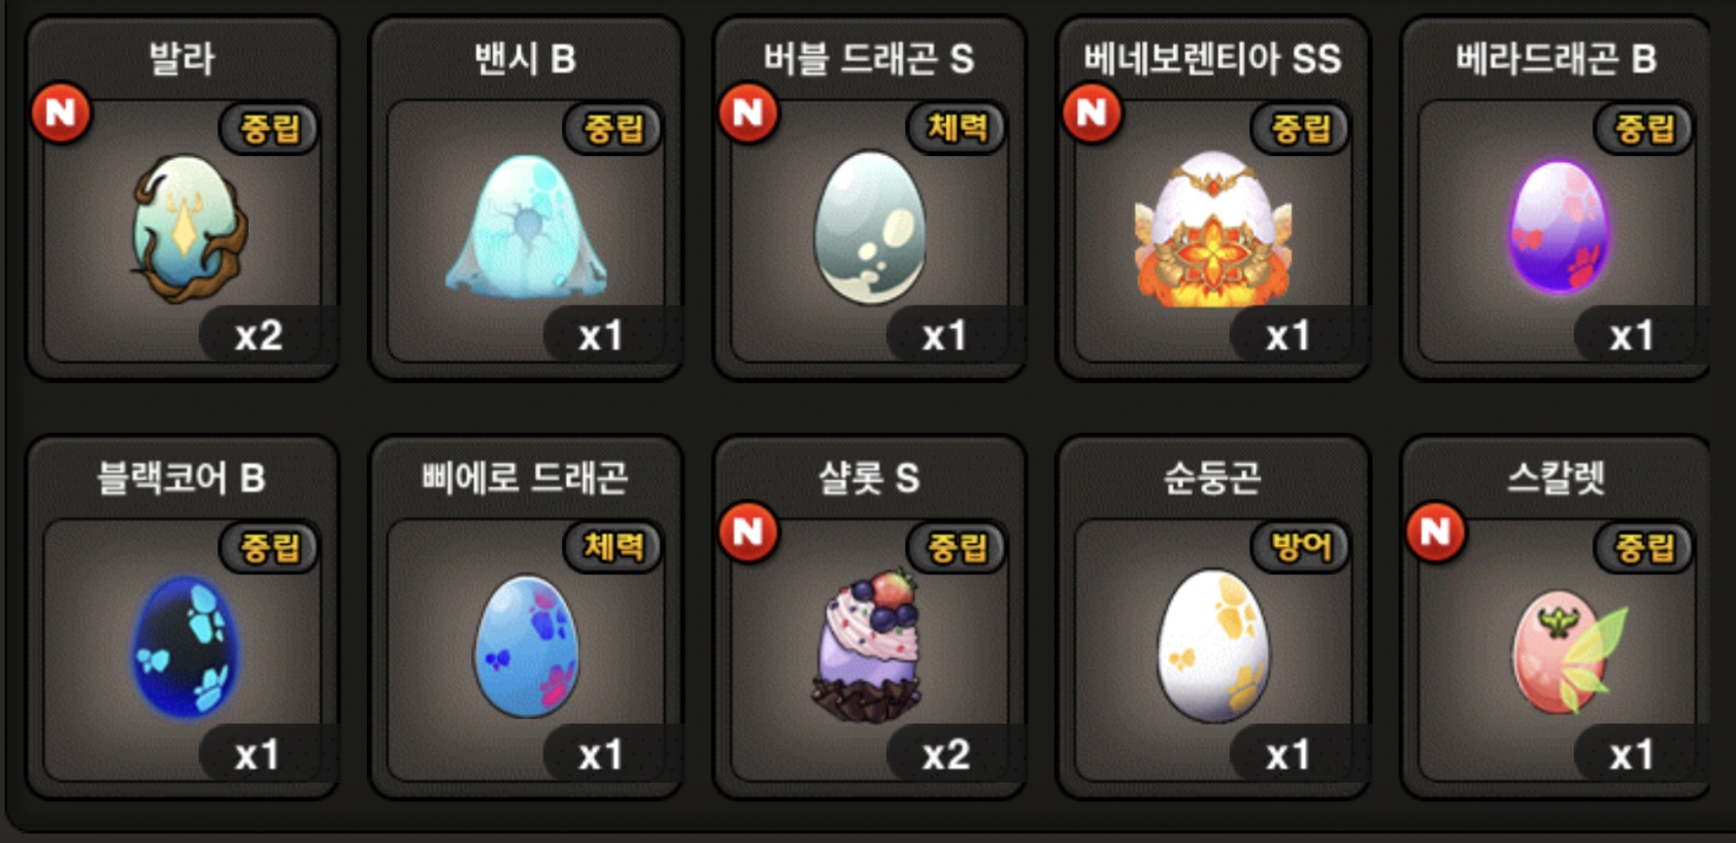This screenshot has height=843, width=1736.
Task: Click the 블랙코어 B title label
Action: pyautogui.click(x=182, y=477)
